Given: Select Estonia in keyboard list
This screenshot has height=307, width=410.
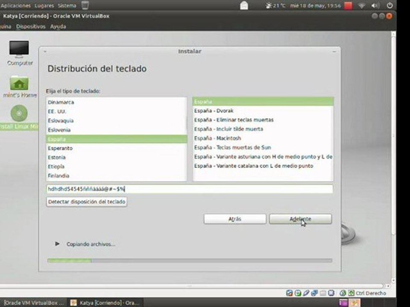Looking at the screenshot, I should pos(117,157).
